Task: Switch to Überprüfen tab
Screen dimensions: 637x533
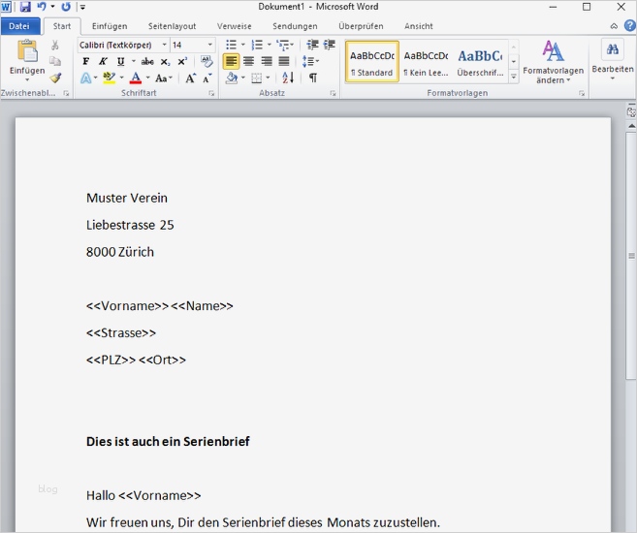Action: point(361,26)
